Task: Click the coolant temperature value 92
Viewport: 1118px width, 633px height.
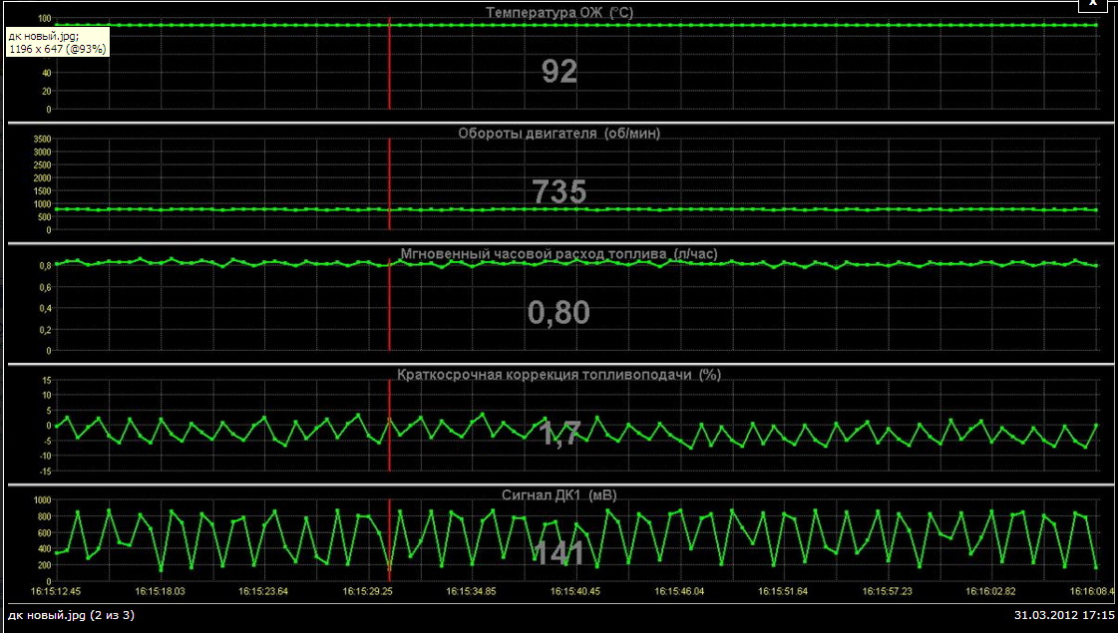Action: pos(559,72)
